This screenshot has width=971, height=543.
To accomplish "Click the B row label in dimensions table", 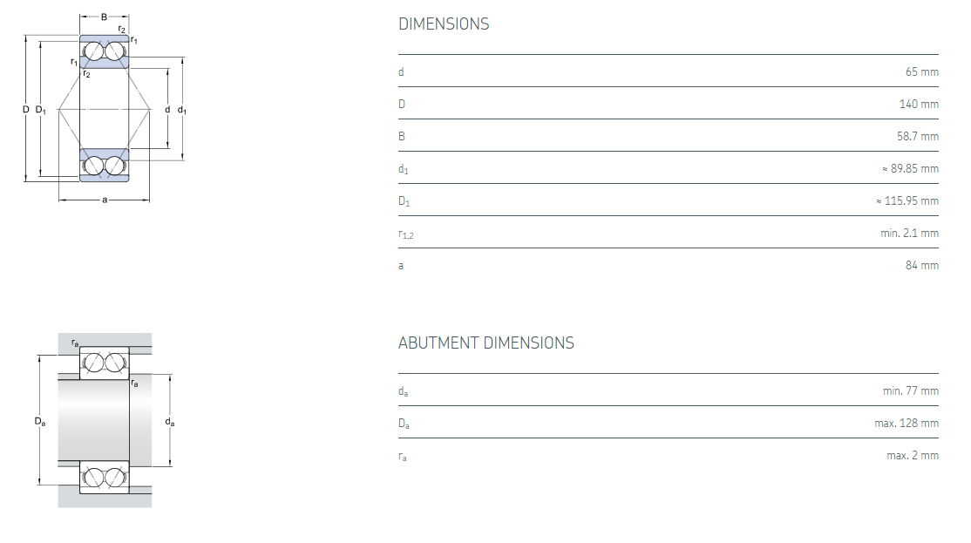I will click(402, 136).
